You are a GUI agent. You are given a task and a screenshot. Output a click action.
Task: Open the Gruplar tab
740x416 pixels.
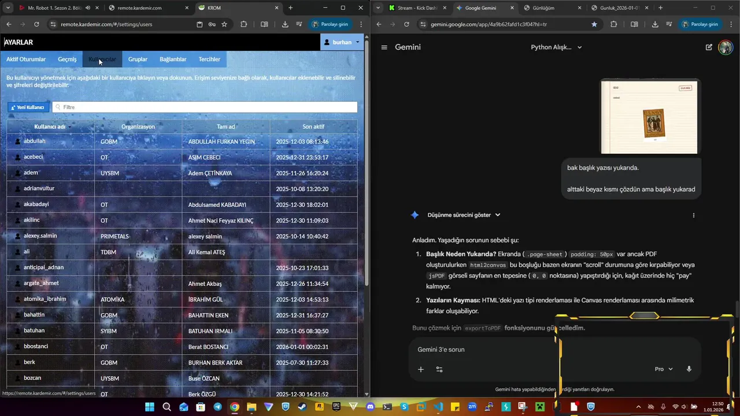pyautogui.click(x=138, y=59)
